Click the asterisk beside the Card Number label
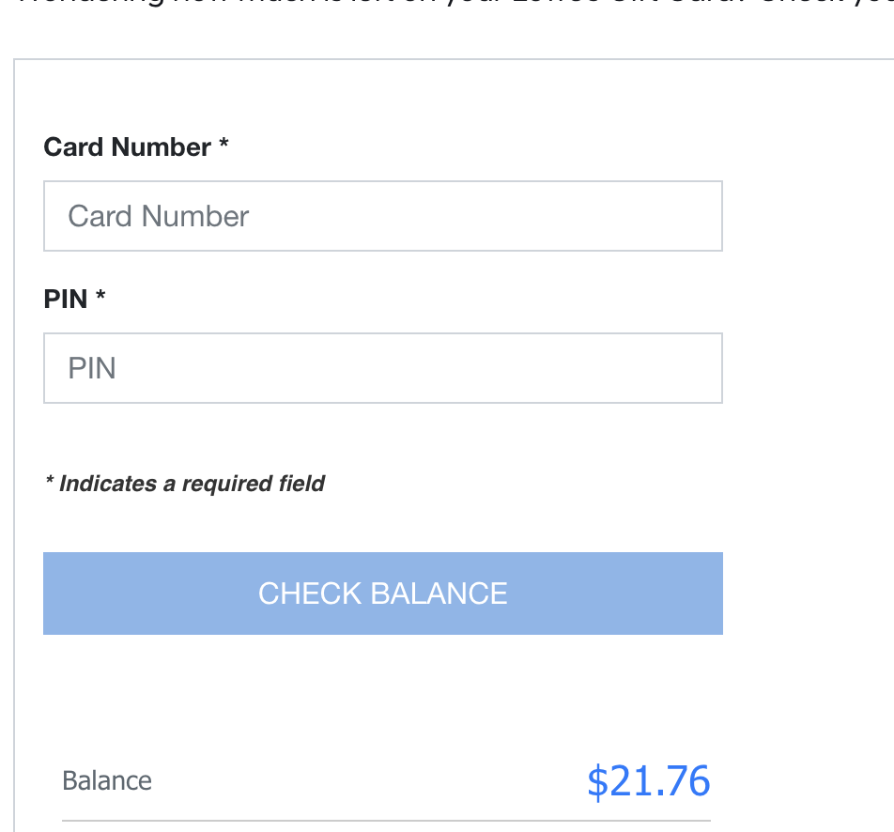Screen dimensions: 894x832 [223, 145]
